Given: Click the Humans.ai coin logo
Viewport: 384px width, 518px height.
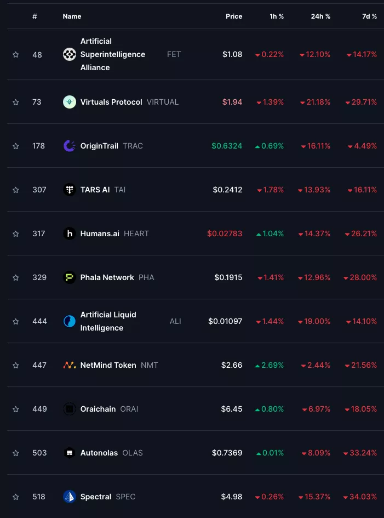Looking at the screenshot, I should tap(70, 234).
